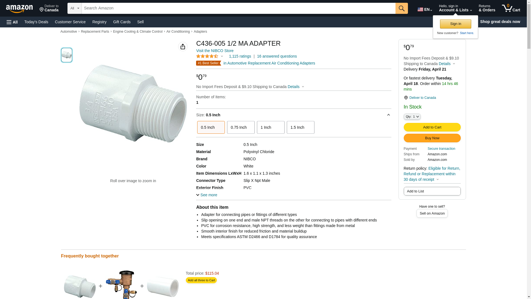Viewport: 531px width, 299px height.
Task: Select the 1 Inch size option
Action: [x=270, y=127]
